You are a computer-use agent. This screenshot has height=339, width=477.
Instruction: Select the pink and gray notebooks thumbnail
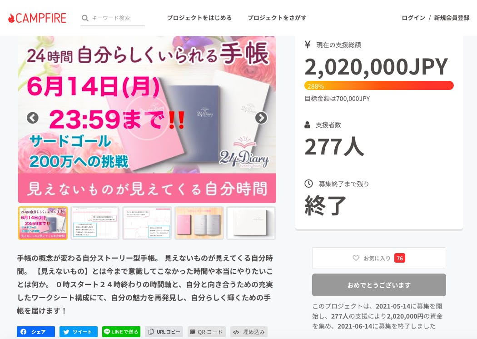tap(199, 223)
